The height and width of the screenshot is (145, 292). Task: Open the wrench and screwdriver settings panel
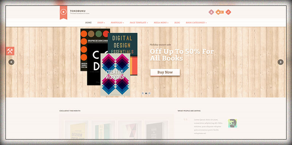click(x=10, y=51)
